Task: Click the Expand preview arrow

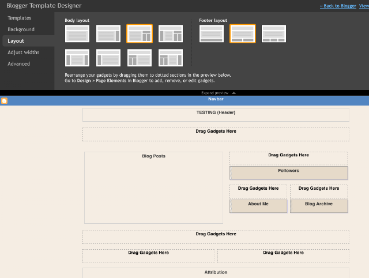Action: click(234, 93)
